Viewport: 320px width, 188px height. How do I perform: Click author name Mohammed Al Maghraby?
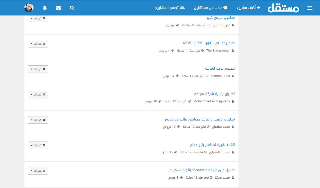(x=211, y=101)
